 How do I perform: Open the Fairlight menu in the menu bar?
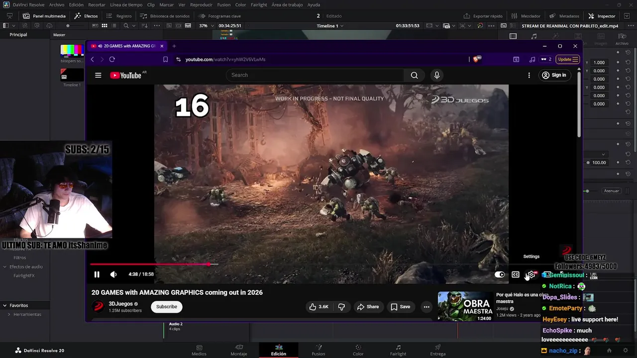pyautogui.click(x=259, y=4)
